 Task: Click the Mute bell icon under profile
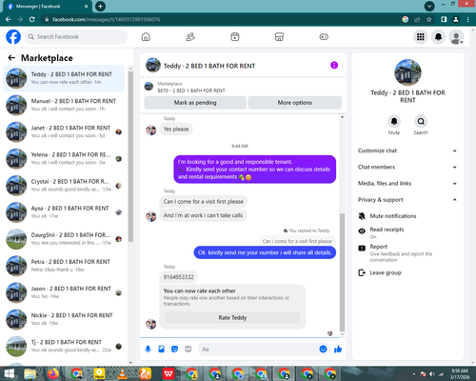394,121
